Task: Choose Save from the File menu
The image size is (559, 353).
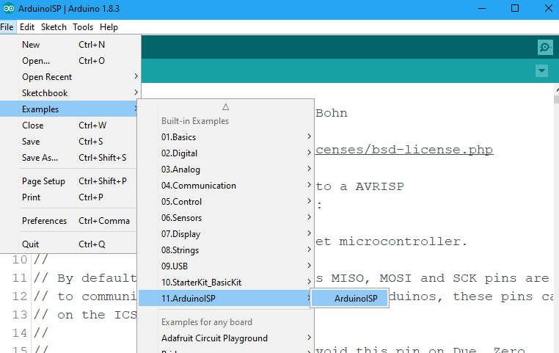Action: (68, 142)
